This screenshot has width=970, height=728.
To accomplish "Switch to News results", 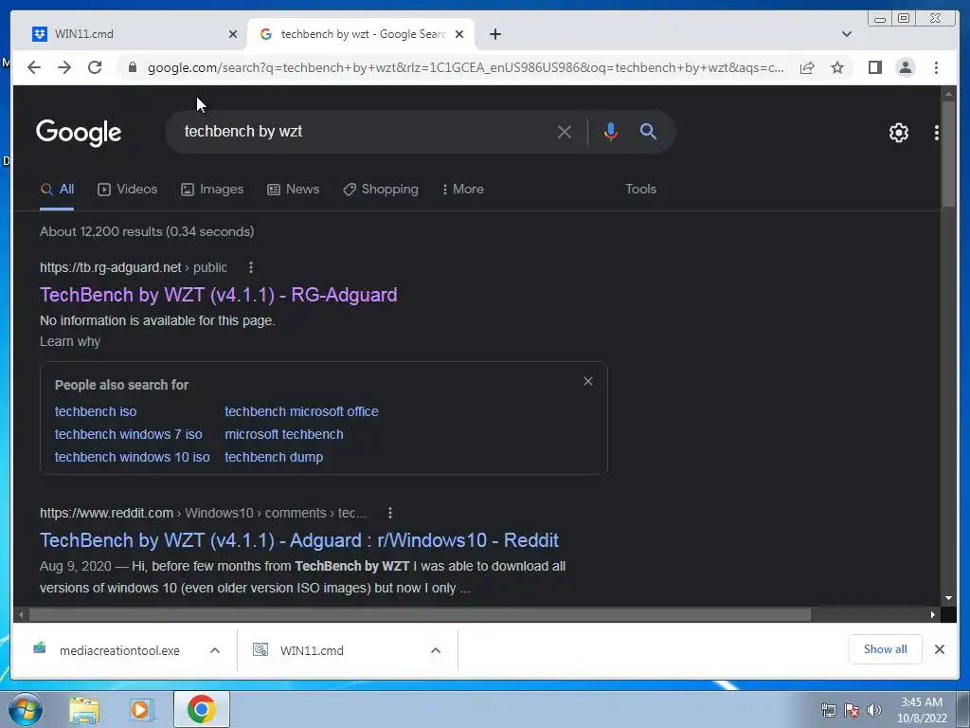I will (x=294, y=190).
